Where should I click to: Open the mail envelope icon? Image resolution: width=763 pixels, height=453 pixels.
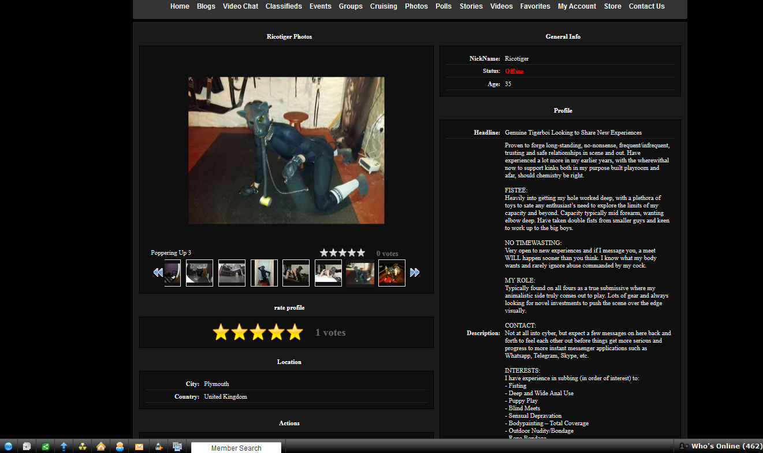click(x=139, y=446)
